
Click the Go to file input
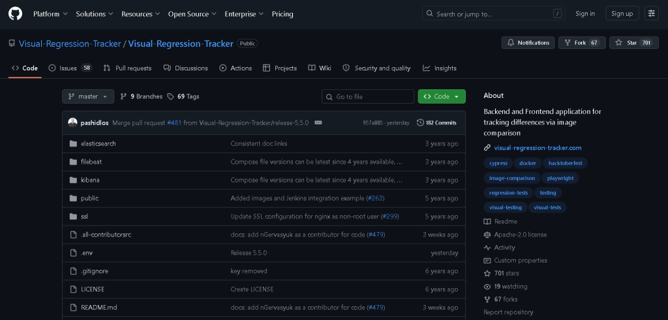click(368, 96)
